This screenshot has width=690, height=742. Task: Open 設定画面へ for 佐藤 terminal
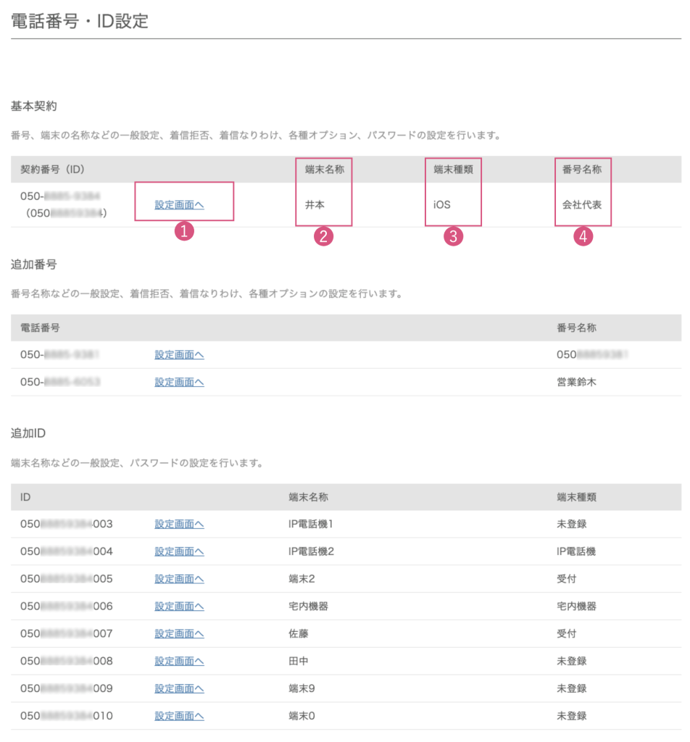179,633
